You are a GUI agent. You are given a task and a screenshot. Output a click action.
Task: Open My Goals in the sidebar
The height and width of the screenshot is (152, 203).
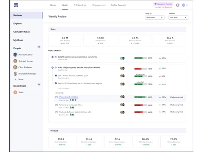coord(18,40)
